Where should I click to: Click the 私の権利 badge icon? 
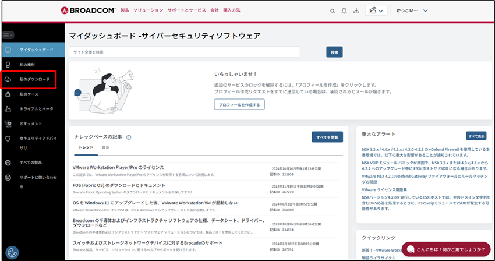(8, 65)
